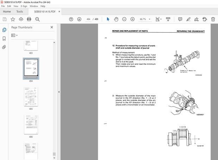
Task: Open the thumbnail options dropdown menu
Action: [15, 35]
